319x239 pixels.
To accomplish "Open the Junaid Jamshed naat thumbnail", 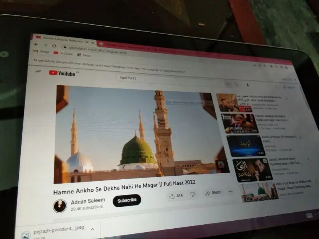I will (x=253, y=170).
